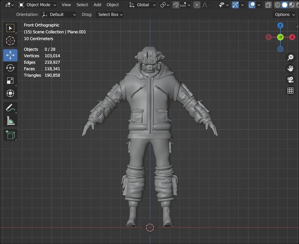Open the Add menu
The height and width of the screenshot is (244, 299).
97,5
